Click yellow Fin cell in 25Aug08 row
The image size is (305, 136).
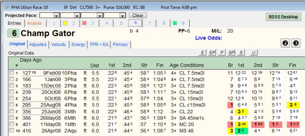tap(293, 105)
